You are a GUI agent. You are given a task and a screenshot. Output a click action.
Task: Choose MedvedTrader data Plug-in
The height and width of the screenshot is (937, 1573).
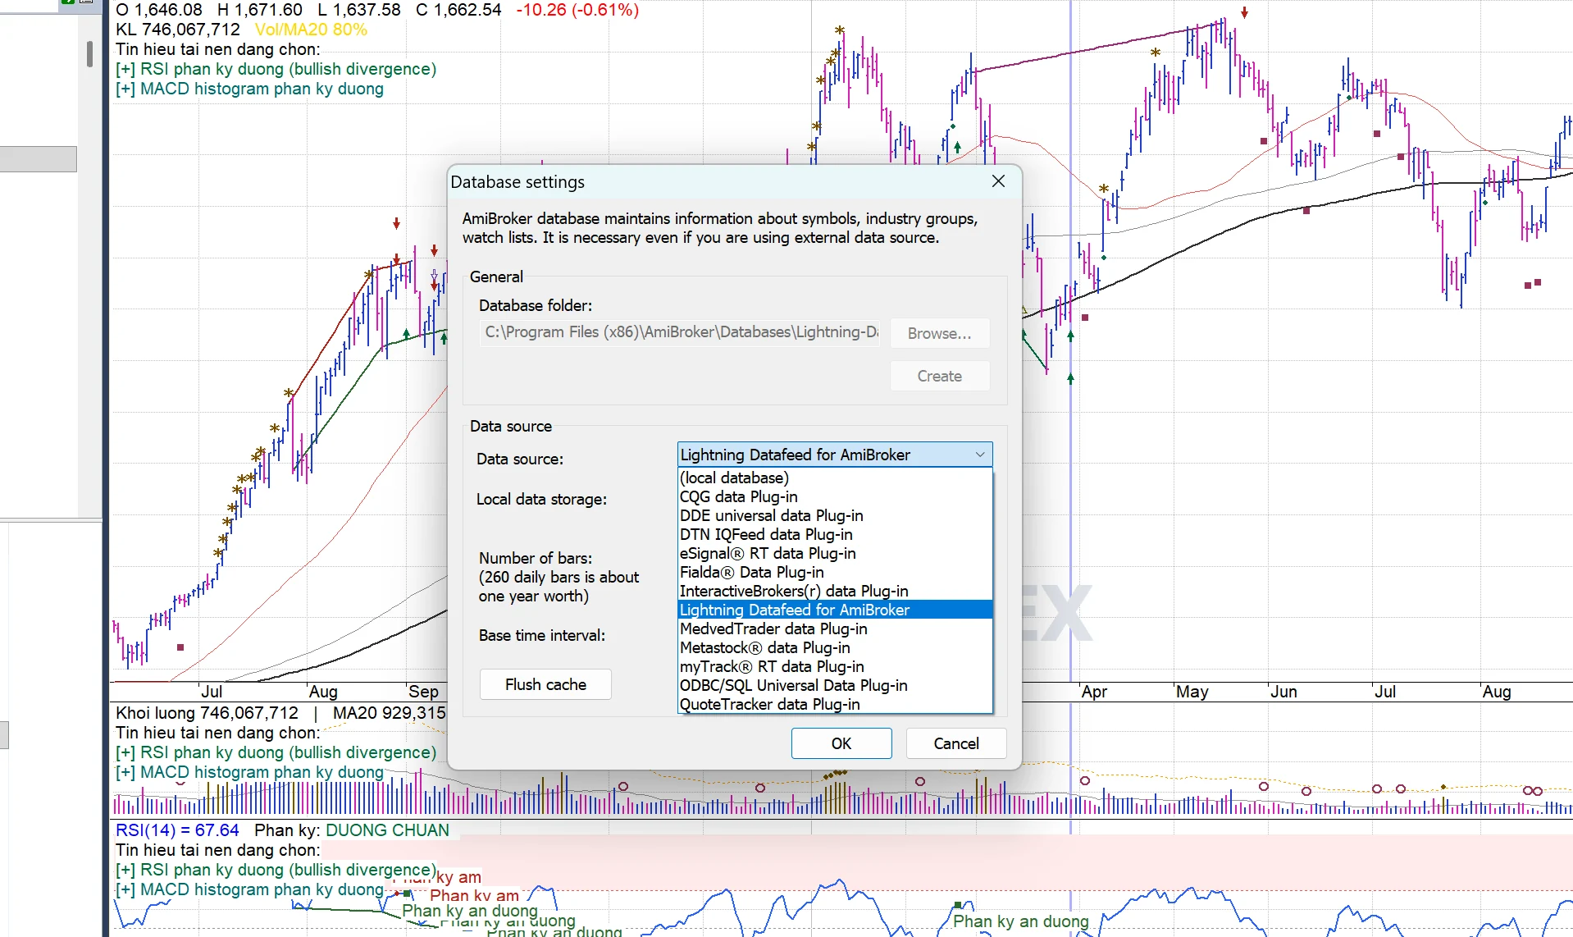(x=835, y=628)
